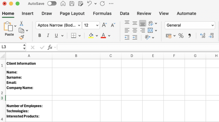The width and height of the screenshot is (219, 122).
Task: Switch to the Formulas tab
Action: coord(102,14)
